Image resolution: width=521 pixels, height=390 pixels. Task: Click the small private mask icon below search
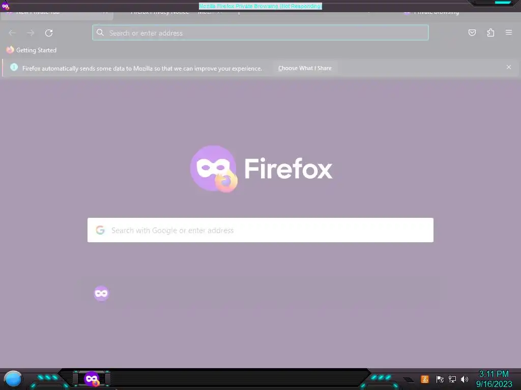tap(101, 294)
